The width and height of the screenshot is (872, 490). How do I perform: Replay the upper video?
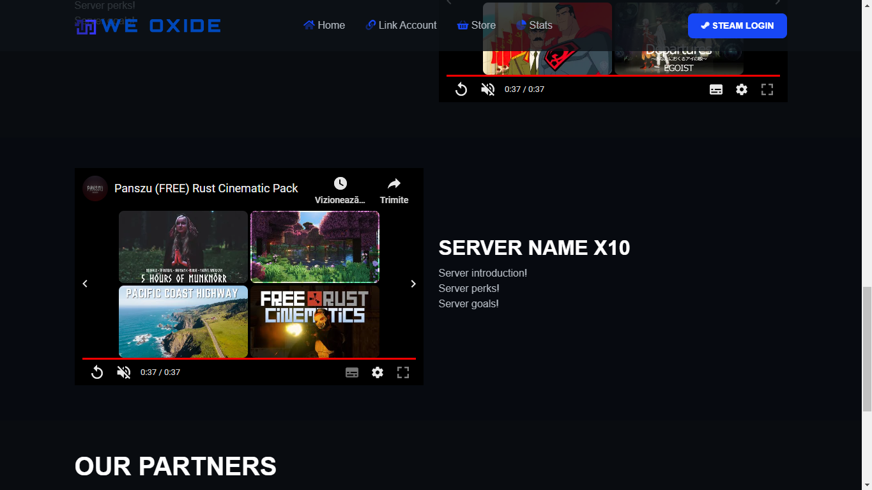click(x=461, y=89)
